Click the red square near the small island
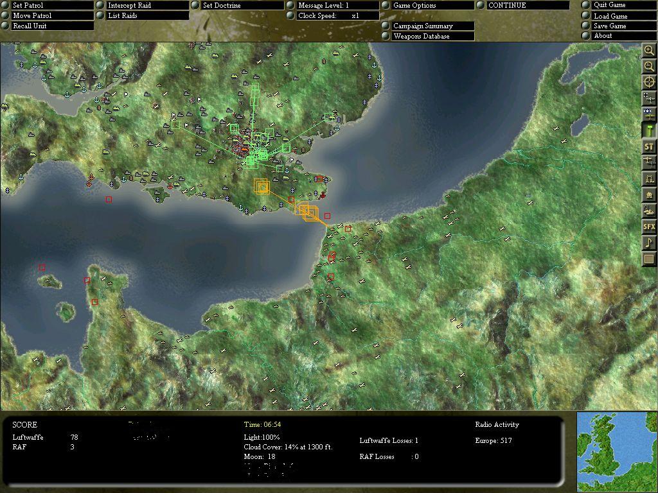This screenshot has width=658, height=493. (42, 268)
